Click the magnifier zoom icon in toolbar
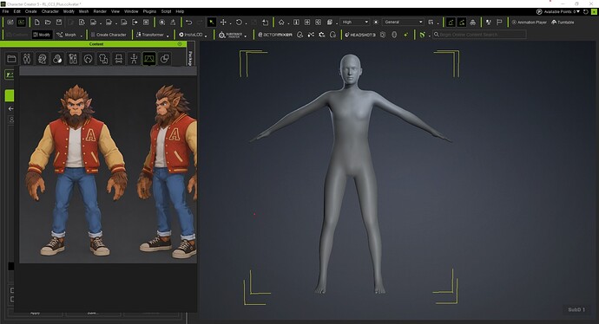The width and height of the screenshot is (599, 324). pos(162,23)
